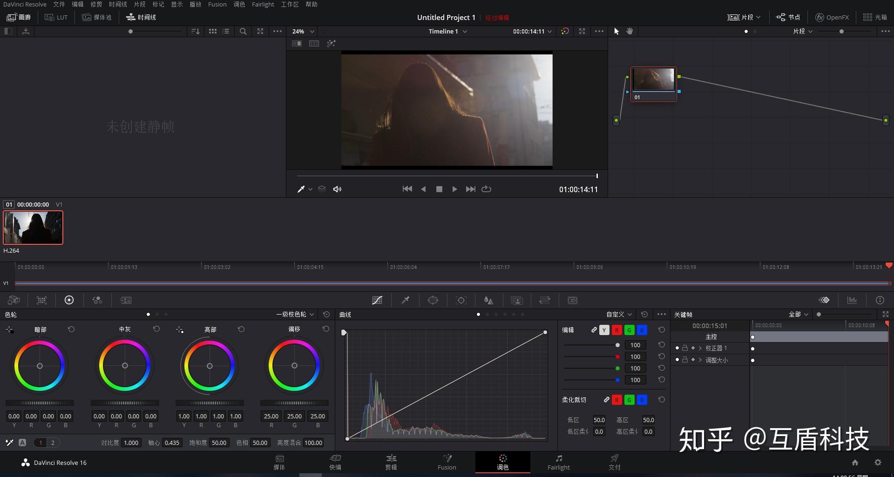Open the RGB Mixer palette
This screenshot has height=477, width=894.
click(97, 300)
